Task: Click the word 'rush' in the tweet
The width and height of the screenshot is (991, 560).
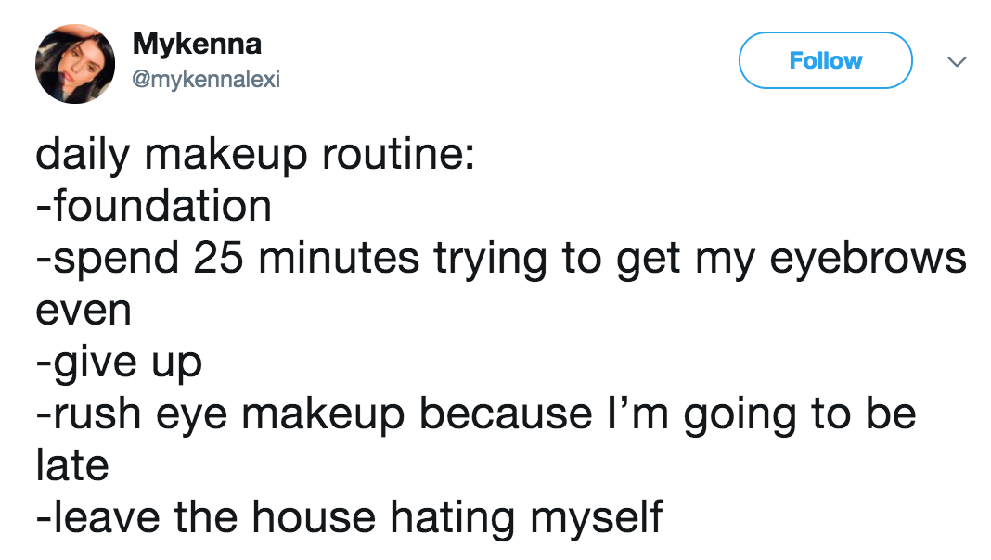Action: click(x=97, y=414)
